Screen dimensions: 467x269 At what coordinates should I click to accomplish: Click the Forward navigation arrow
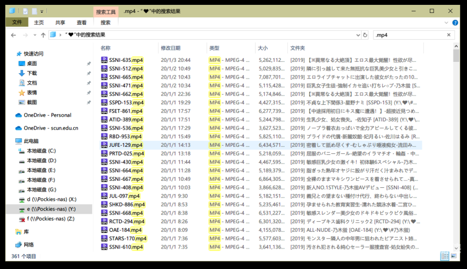pyautogui.click(x=25, y=35)
